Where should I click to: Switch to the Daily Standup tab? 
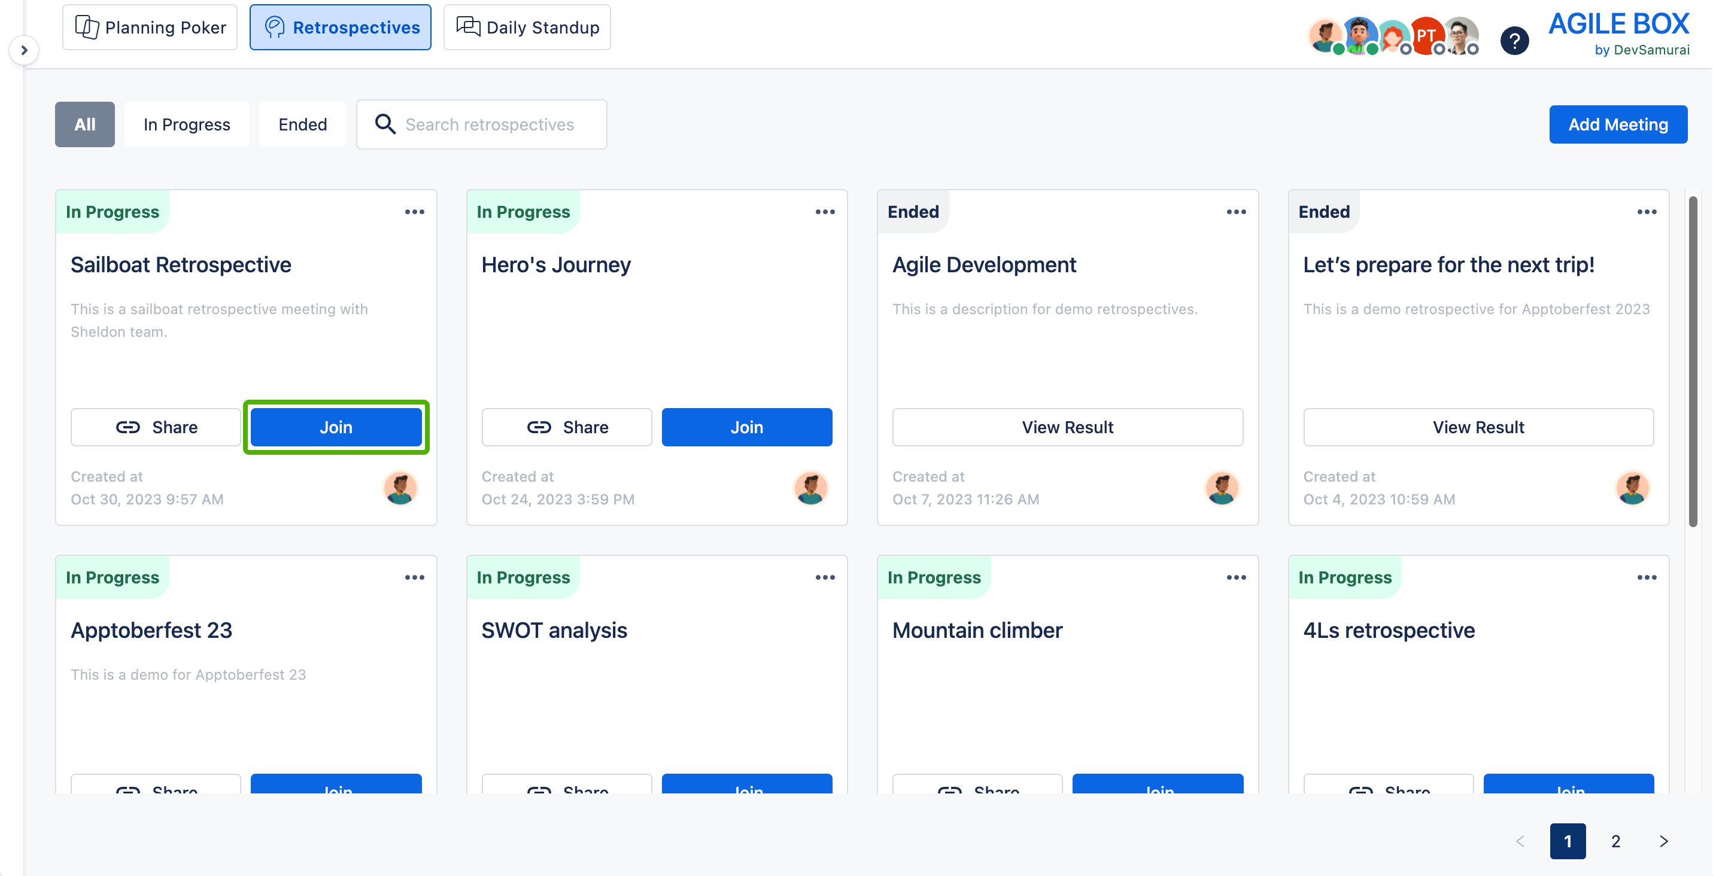click(527, 28)
